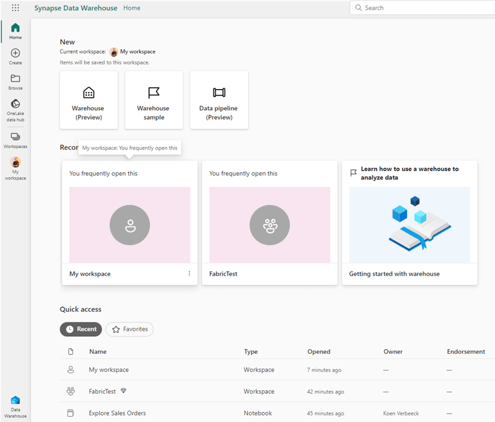This screenshot has width=495, height=422.
Task: Sort by the Opened column header
Action: point(318,351)
